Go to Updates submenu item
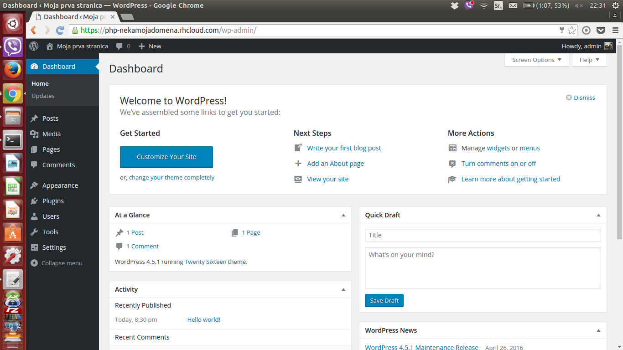The height and width of the screenshot is (350, 623). [x=43, y=96]
